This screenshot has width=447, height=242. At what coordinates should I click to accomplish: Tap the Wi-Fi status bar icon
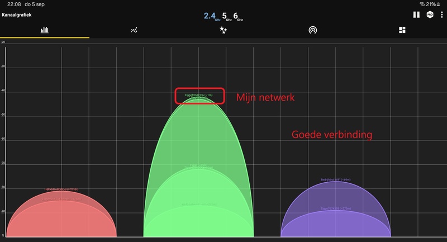[422, 4]
